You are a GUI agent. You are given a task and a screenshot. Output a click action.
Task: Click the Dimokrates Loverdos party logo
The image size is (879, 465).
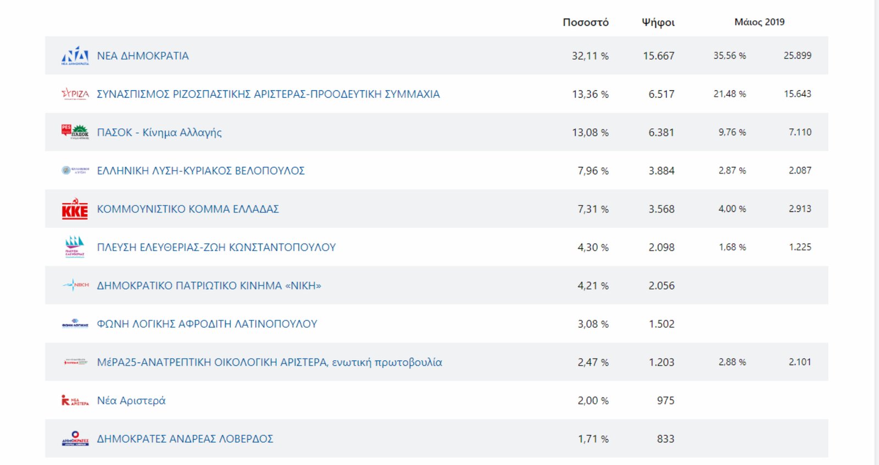[75, 439]
